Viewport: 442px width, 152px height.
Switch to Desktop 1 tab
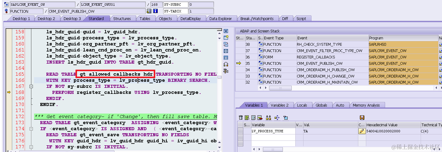click(x=21, y=18)
